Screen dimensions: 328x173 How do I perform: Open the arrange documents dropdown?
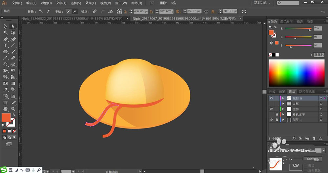[163, 3]
